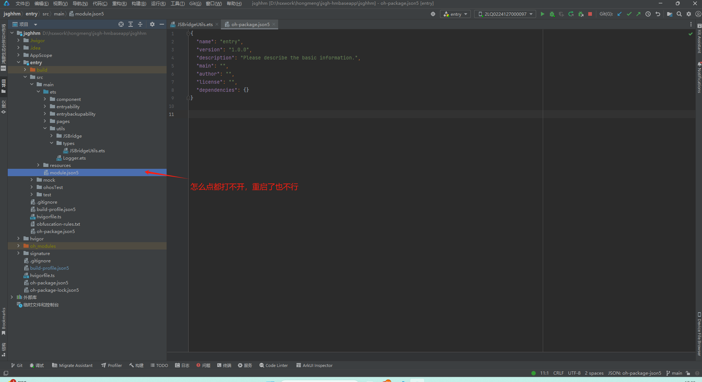
Task: Open the Kit Assistant side panel
Action: pyautogui.click(x=699, y=39)
